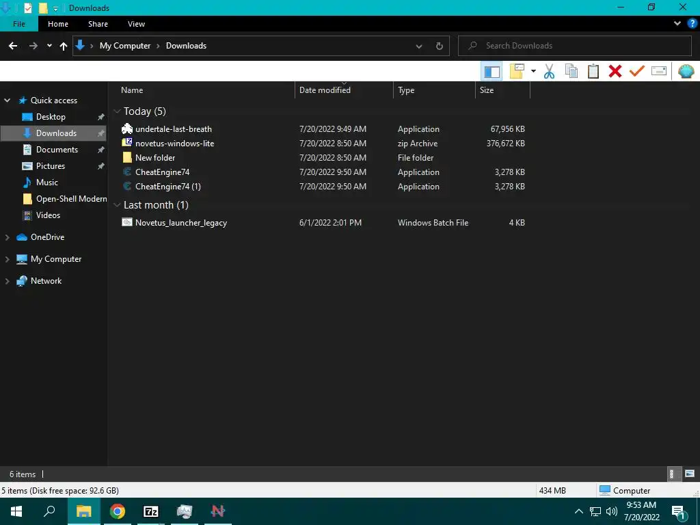The width and height of the screenshot is (700, 525).
Task: Select the New folder item
Action: pos(323,158)
